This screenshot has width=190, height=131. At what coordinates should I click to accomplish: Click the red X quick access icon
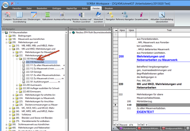click(12, 3)
